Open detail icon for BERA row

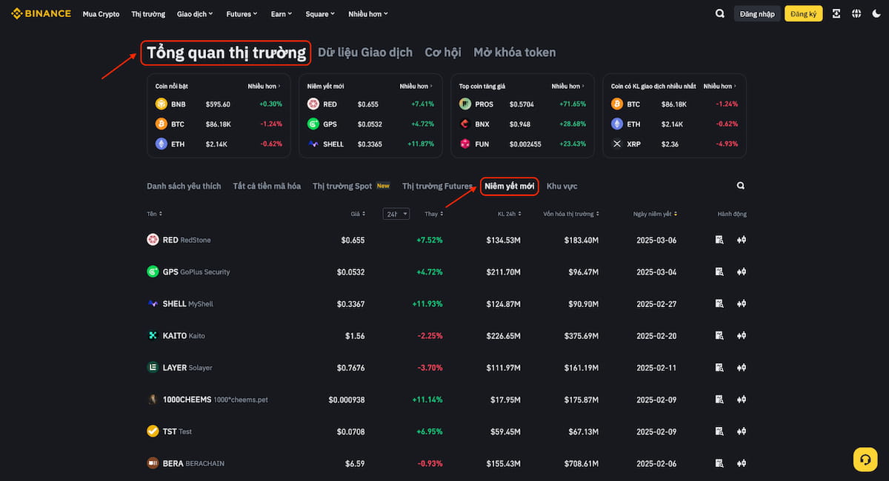719,463
